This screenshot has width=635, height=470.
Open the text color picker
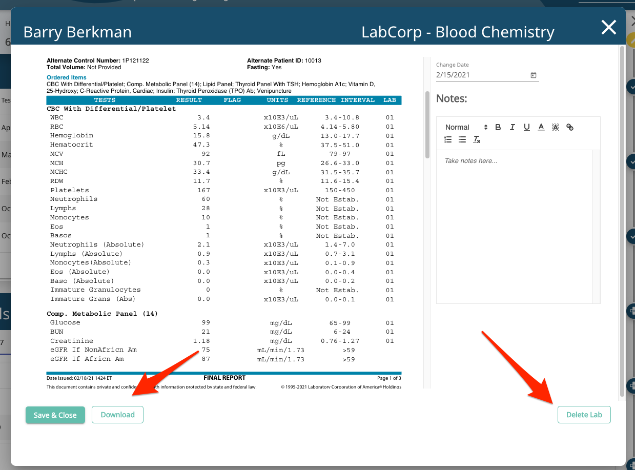(541, 127)
